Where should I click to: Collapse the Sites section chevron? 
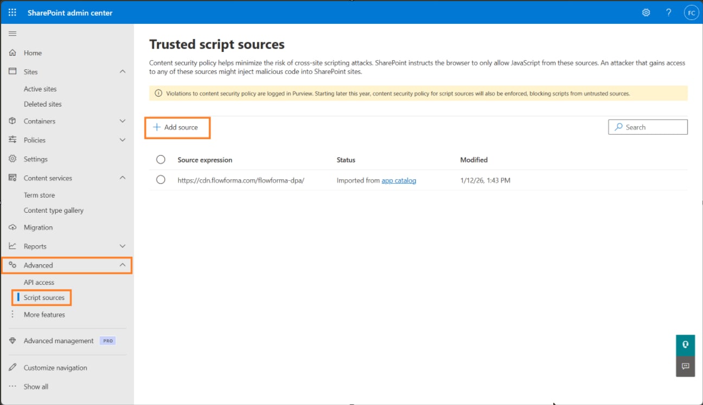(x=123, y=71)
